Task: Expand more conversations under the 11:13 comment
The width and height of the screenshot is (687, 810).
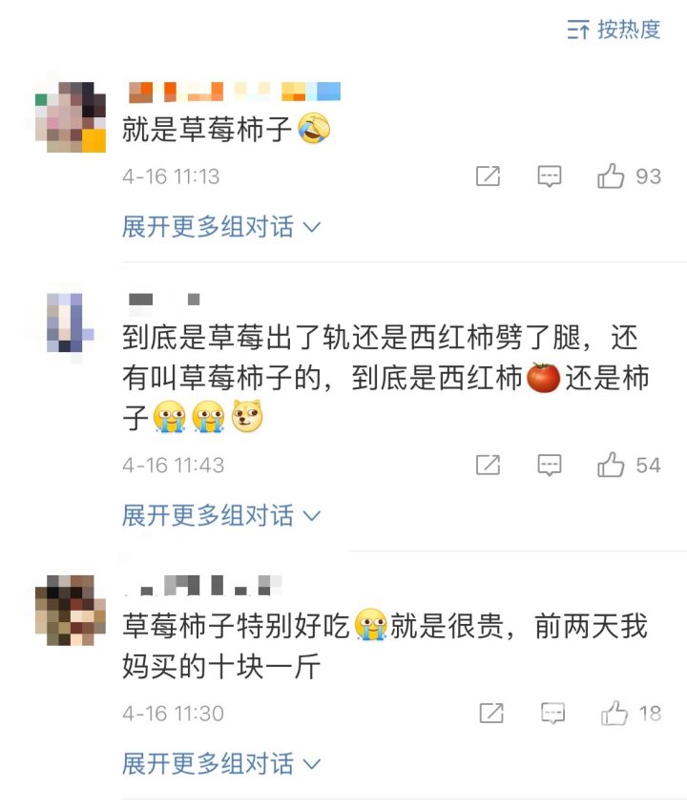Action: pyautogui.click(x=221, y=227)
